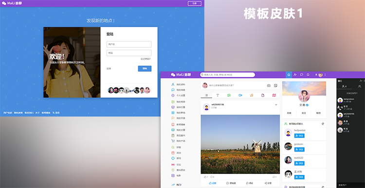Click the forgot password link

[x=146, y=59]
